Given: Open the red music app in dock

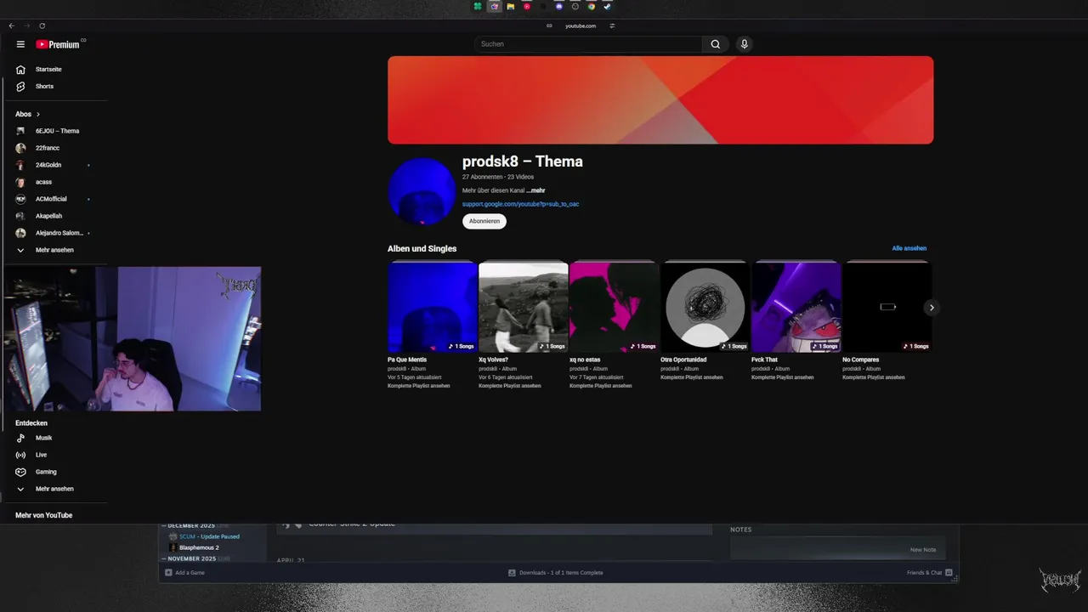Looking at the screenshot, I should 526,6.
